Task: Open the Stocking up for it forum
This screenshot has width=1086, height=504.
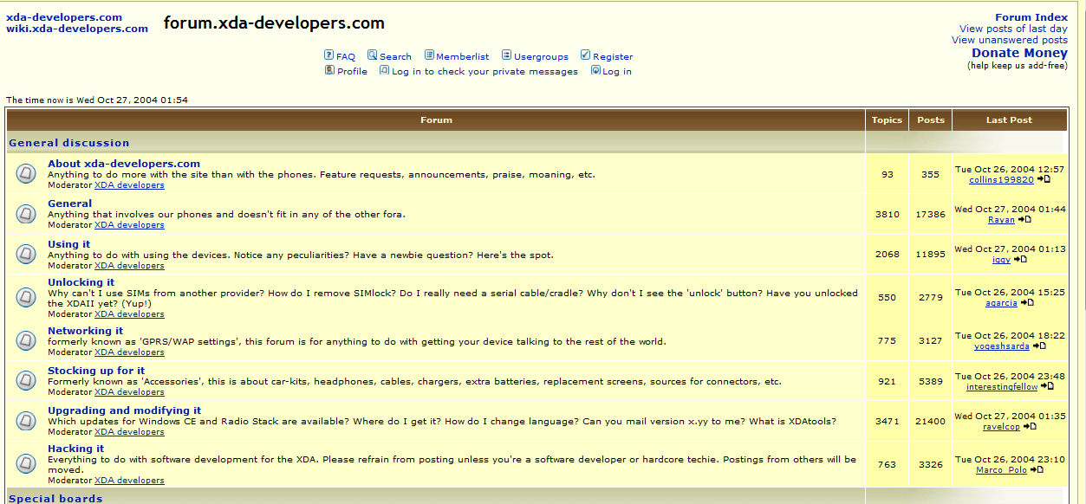Action: [x=96, y=371]
